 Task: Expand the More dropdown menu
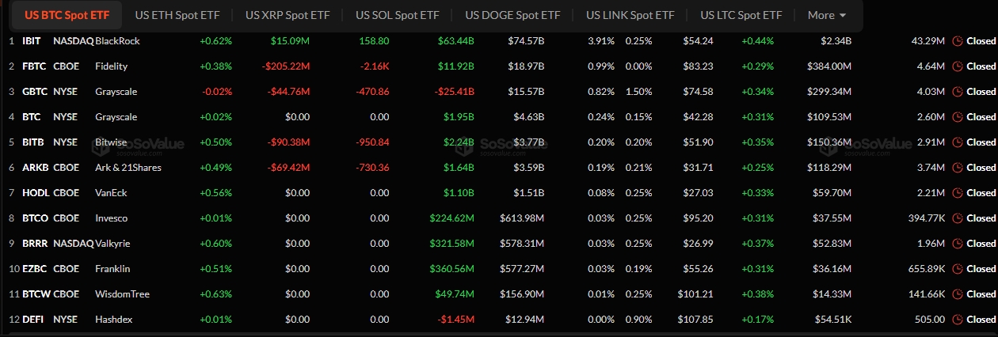827,15
